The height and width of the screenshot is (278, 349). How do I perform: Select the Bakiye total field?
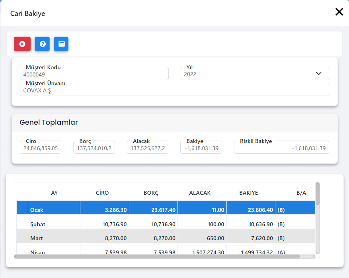pyautogui.click(x=201, y=148)
